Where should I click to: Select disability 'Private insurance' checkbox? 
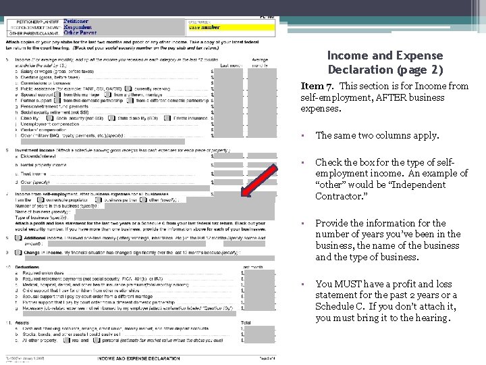pos(167,118)
